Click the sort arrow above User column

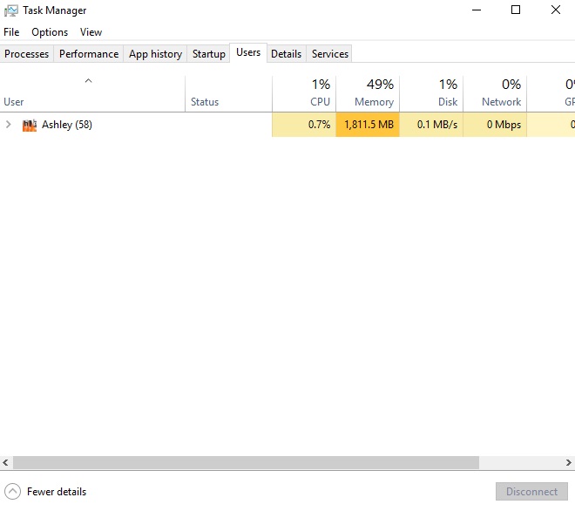88,81
